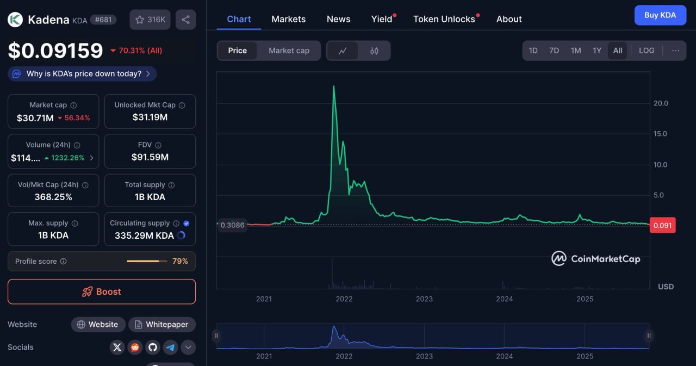Click the share icon next to the watchlist star

click(x=185, y=20)
